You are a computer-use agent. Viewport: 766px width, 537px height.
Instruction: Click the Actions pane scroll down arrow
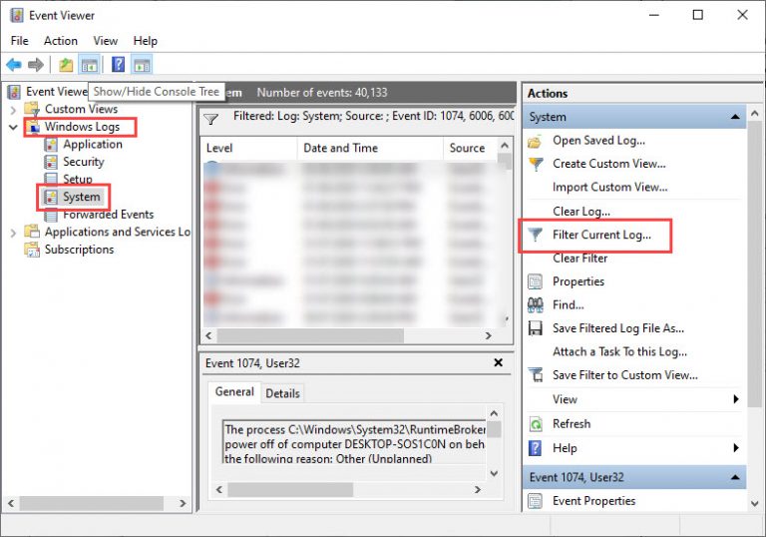(x=755, y=503)
